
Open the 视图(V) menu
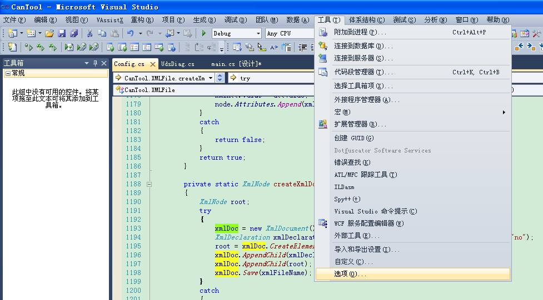point(77,20)
